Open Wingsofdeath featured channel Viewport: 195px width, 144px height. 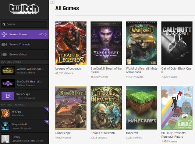coord(24,126)
